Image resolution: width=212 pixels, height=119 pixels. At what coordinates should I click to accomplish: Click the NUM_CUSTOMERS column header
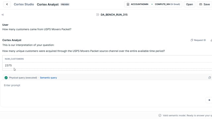coord(14,59)
